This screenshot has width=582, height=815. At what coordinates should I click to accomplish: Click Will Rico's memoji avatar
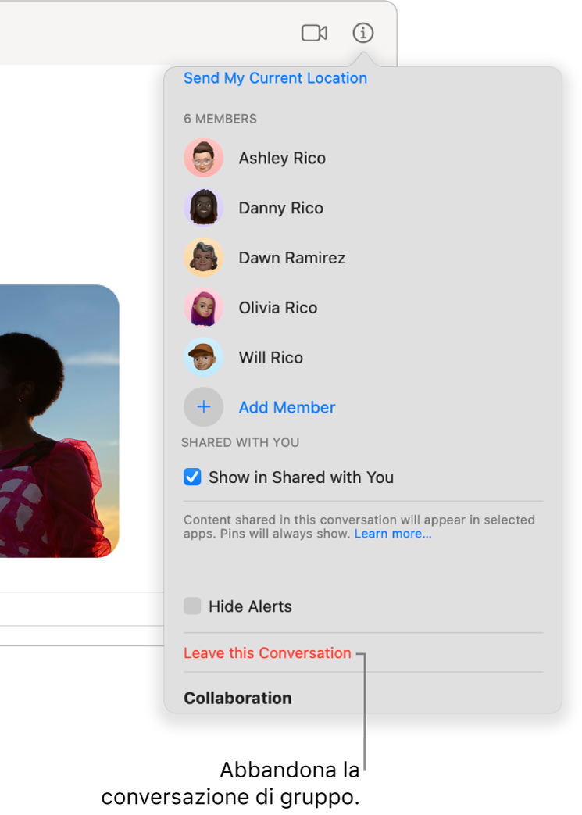point(203,358)
